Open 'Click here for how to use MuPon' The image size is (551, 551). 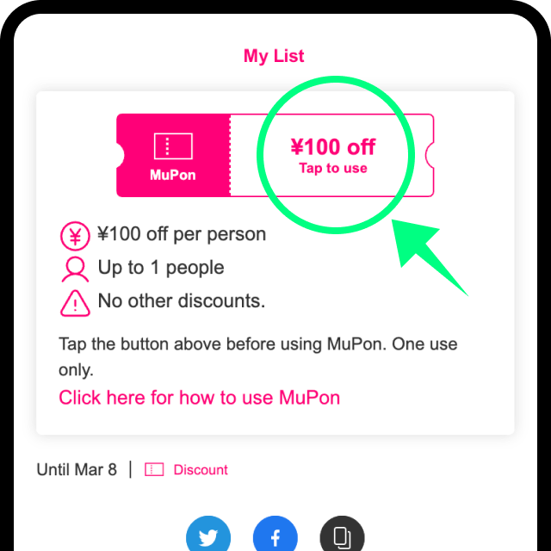tap(199, 398)
